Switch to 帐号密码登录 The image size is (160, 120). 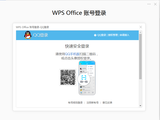(75, 103)
